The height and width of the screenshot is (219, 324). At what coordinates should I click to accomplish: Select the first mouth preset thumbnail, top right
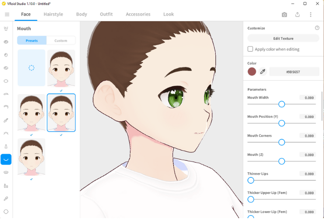point(61,68)
